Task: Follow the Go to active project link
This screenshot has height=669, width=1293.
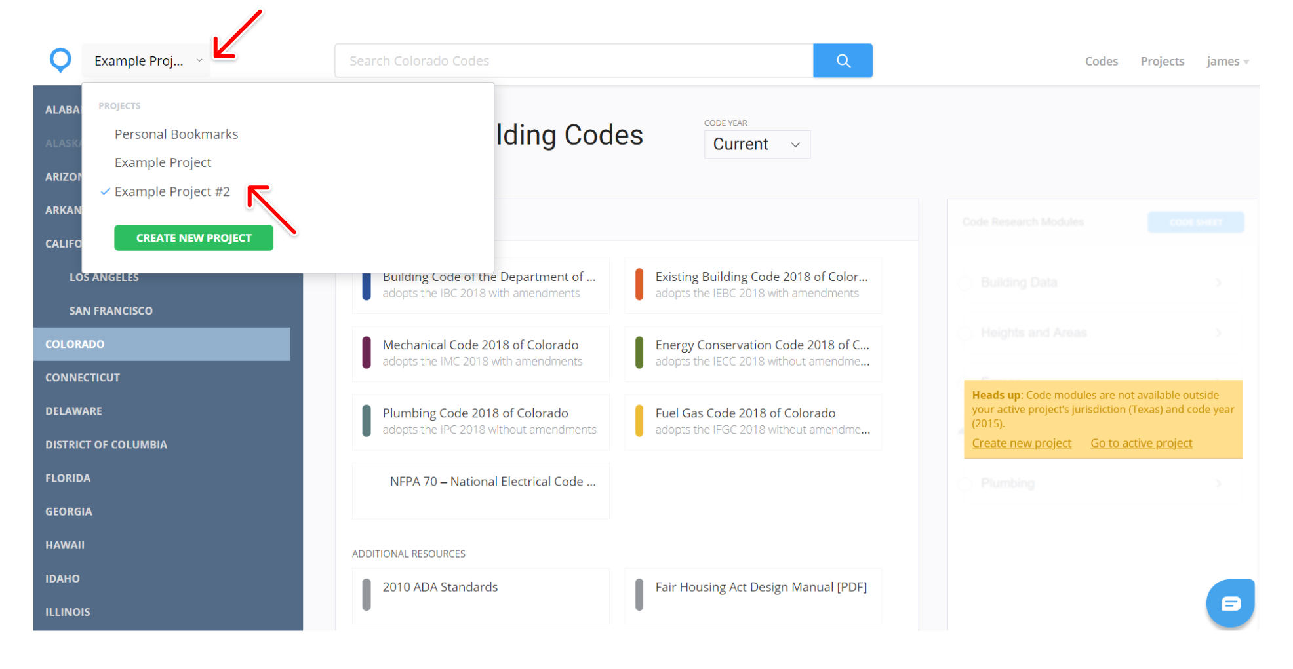Action: [1141, 442]
